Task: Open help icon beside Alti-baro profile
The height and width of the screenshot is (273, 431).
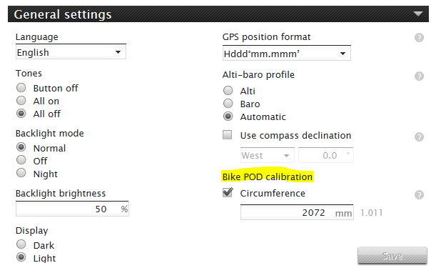Action: coord(419,76)
